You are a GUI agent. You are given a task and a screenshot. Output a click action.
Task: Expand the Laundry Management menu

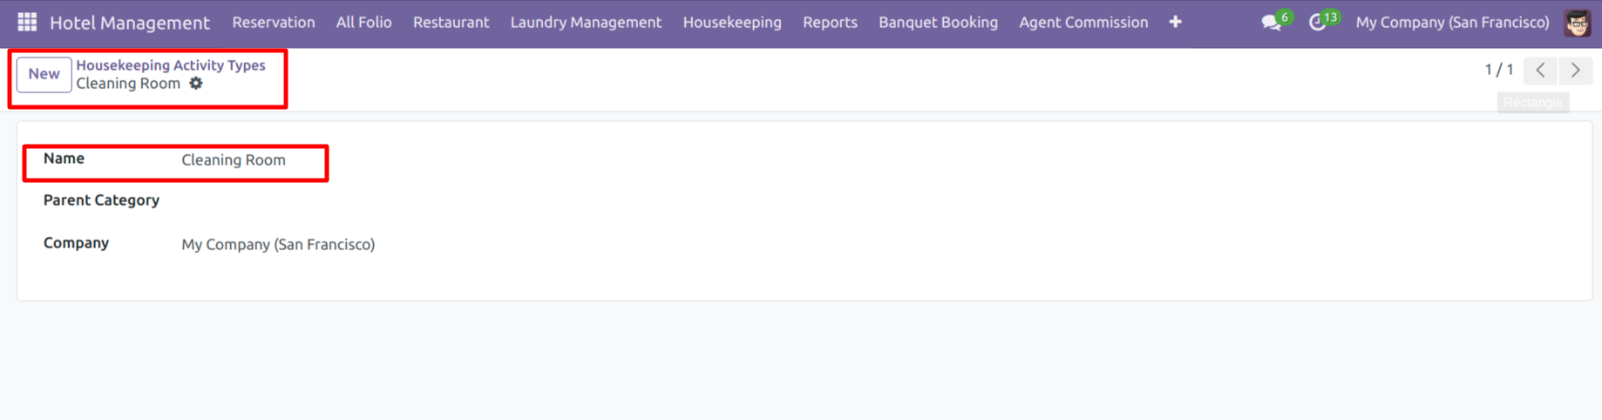tap(586, 23)
